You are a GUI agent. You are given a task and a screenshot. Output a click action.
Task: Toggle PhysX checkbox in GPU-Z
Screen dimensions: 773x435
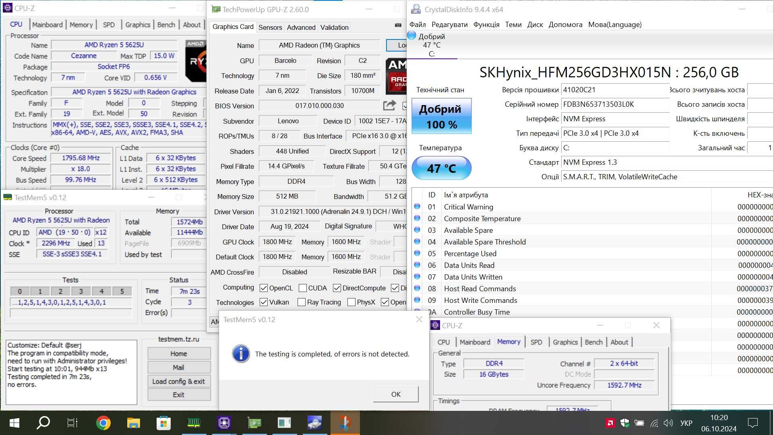[x=351, y=302]
